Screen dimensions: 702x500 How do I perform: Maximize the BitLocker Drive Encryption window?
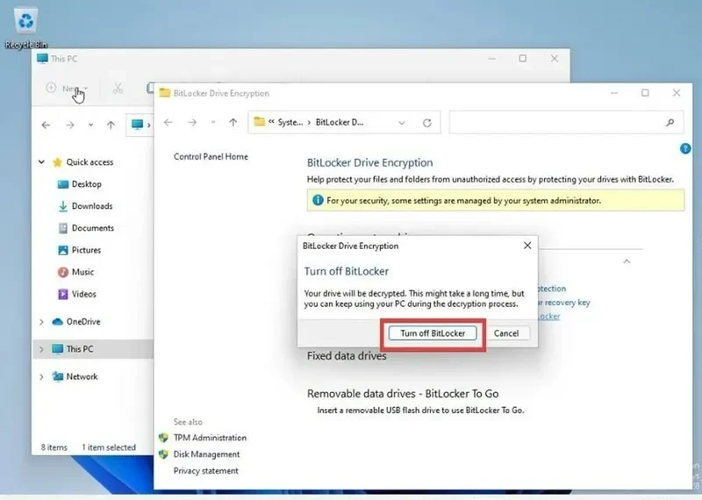[x=645, y=93]
